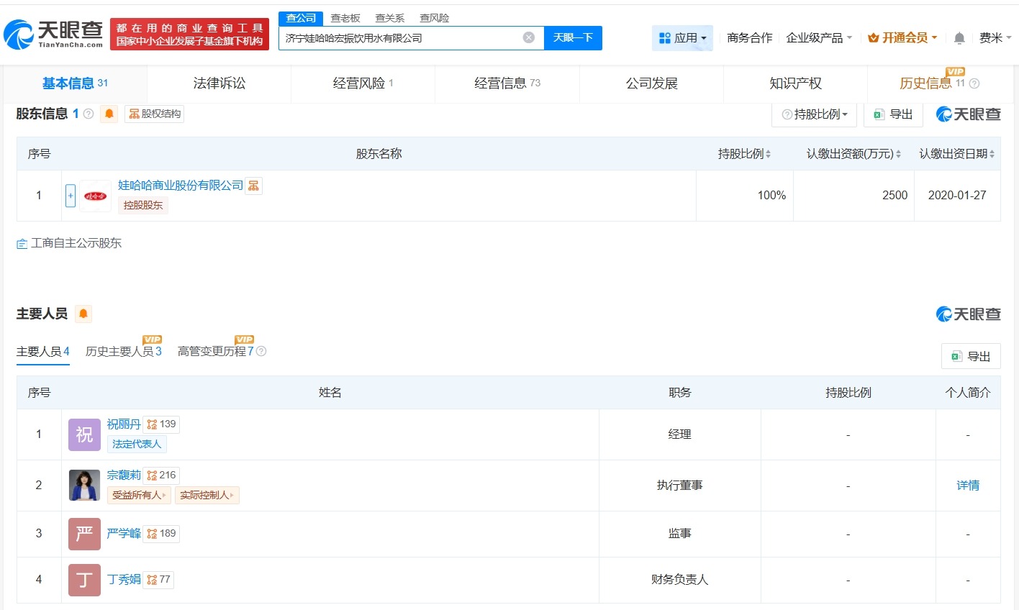Image resolution: width=1019 pixels, height=610 pixels.
Task: Open 宗馥莉's 详情 profile link
Action: (967, 485)
